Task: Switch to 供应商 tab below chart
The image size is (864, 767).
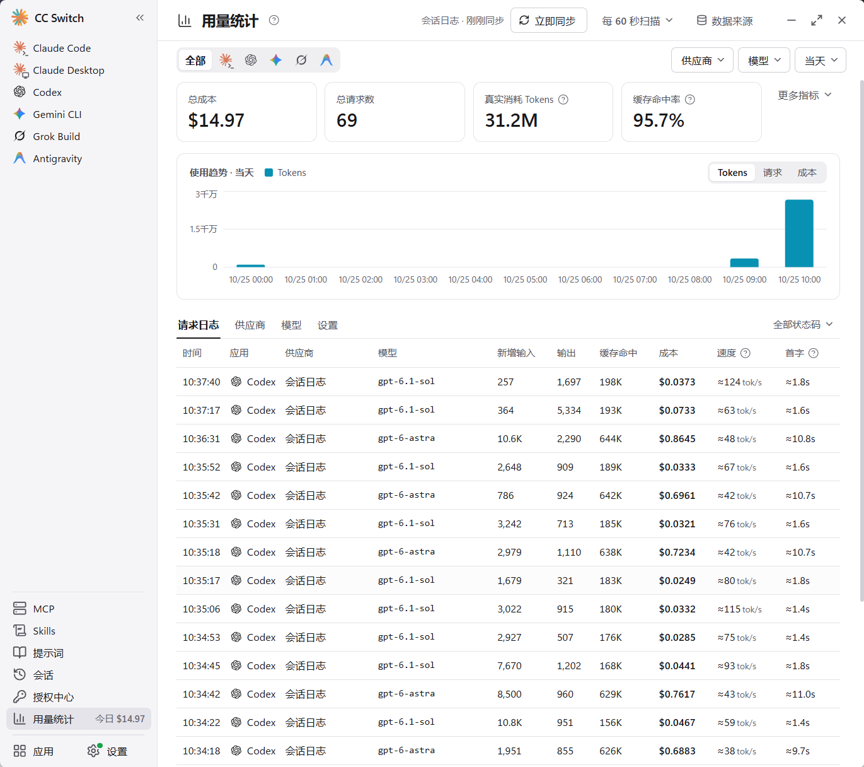Action: (250, 325)
